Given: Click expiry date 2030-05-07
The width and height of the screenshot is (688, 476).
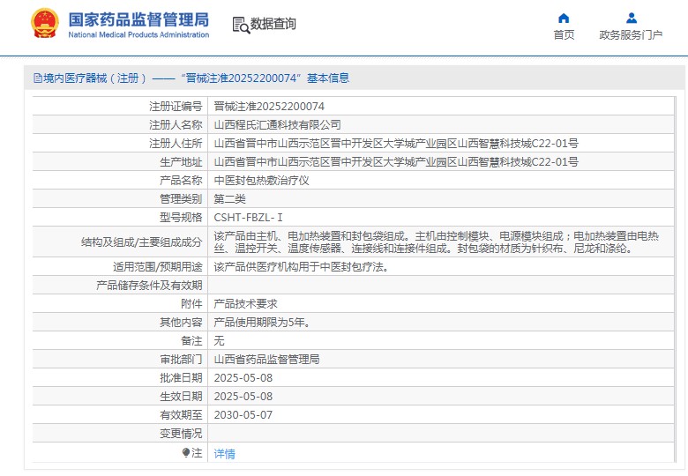Looking at the screenshot, I should [243, 414].
